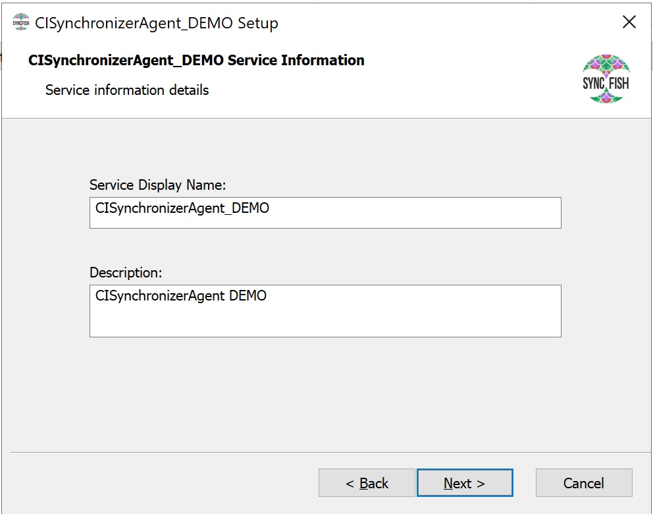Go back with the < Back button
Screen dimensions: 653x514
pyautogui.click(x=367, y=483)
